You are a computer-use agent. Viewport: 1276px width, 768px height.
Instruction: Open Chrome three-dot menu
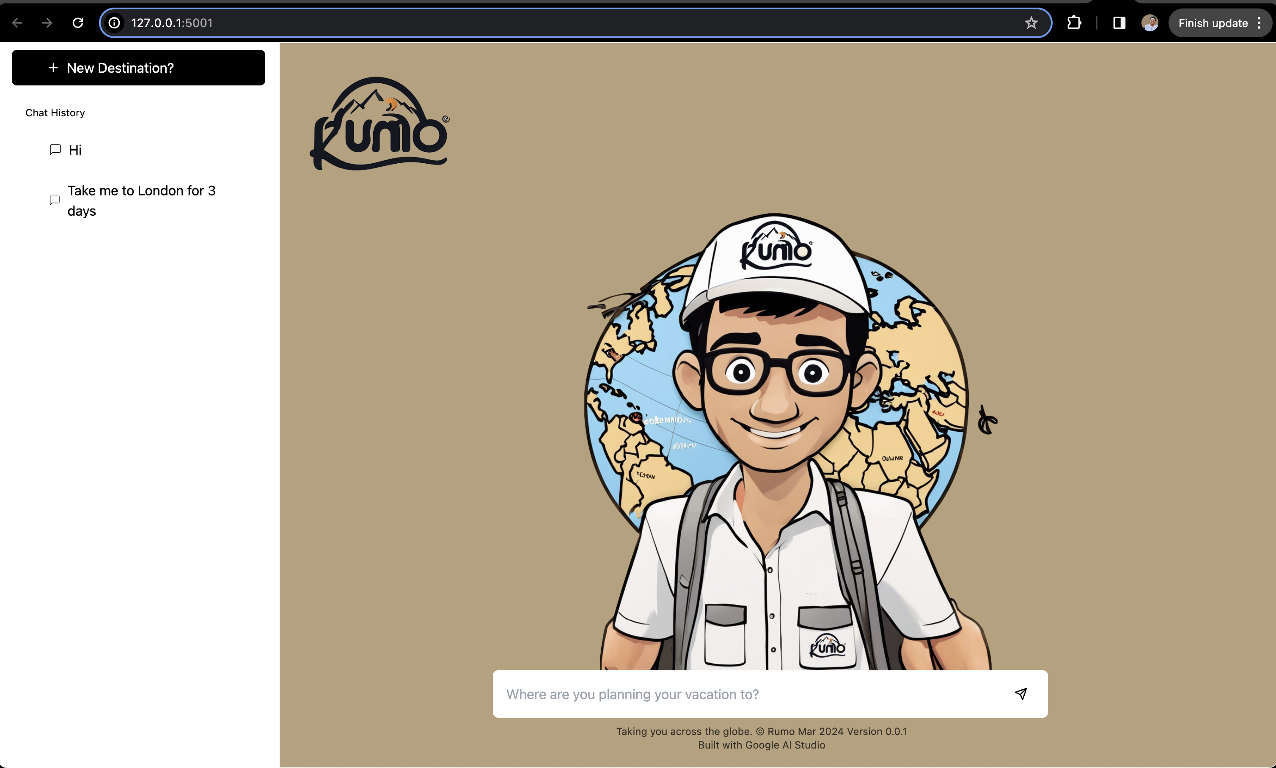tap(1259, 23)
